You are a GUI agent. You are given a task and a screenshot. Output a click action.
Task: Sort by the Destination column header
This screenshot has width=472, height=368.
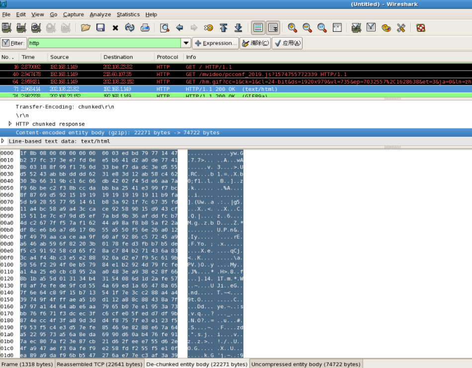(128, 57)
